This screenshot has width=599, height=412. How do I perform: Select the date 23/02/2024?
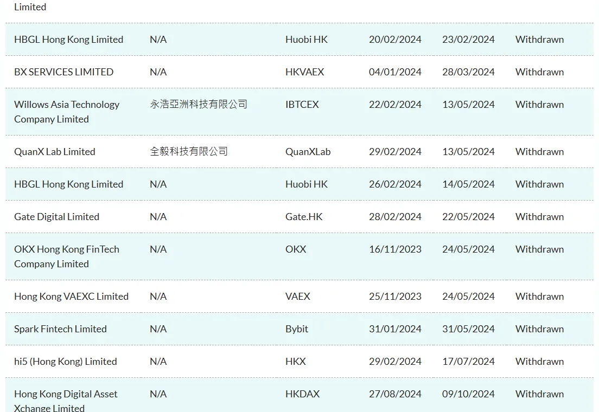468,40
